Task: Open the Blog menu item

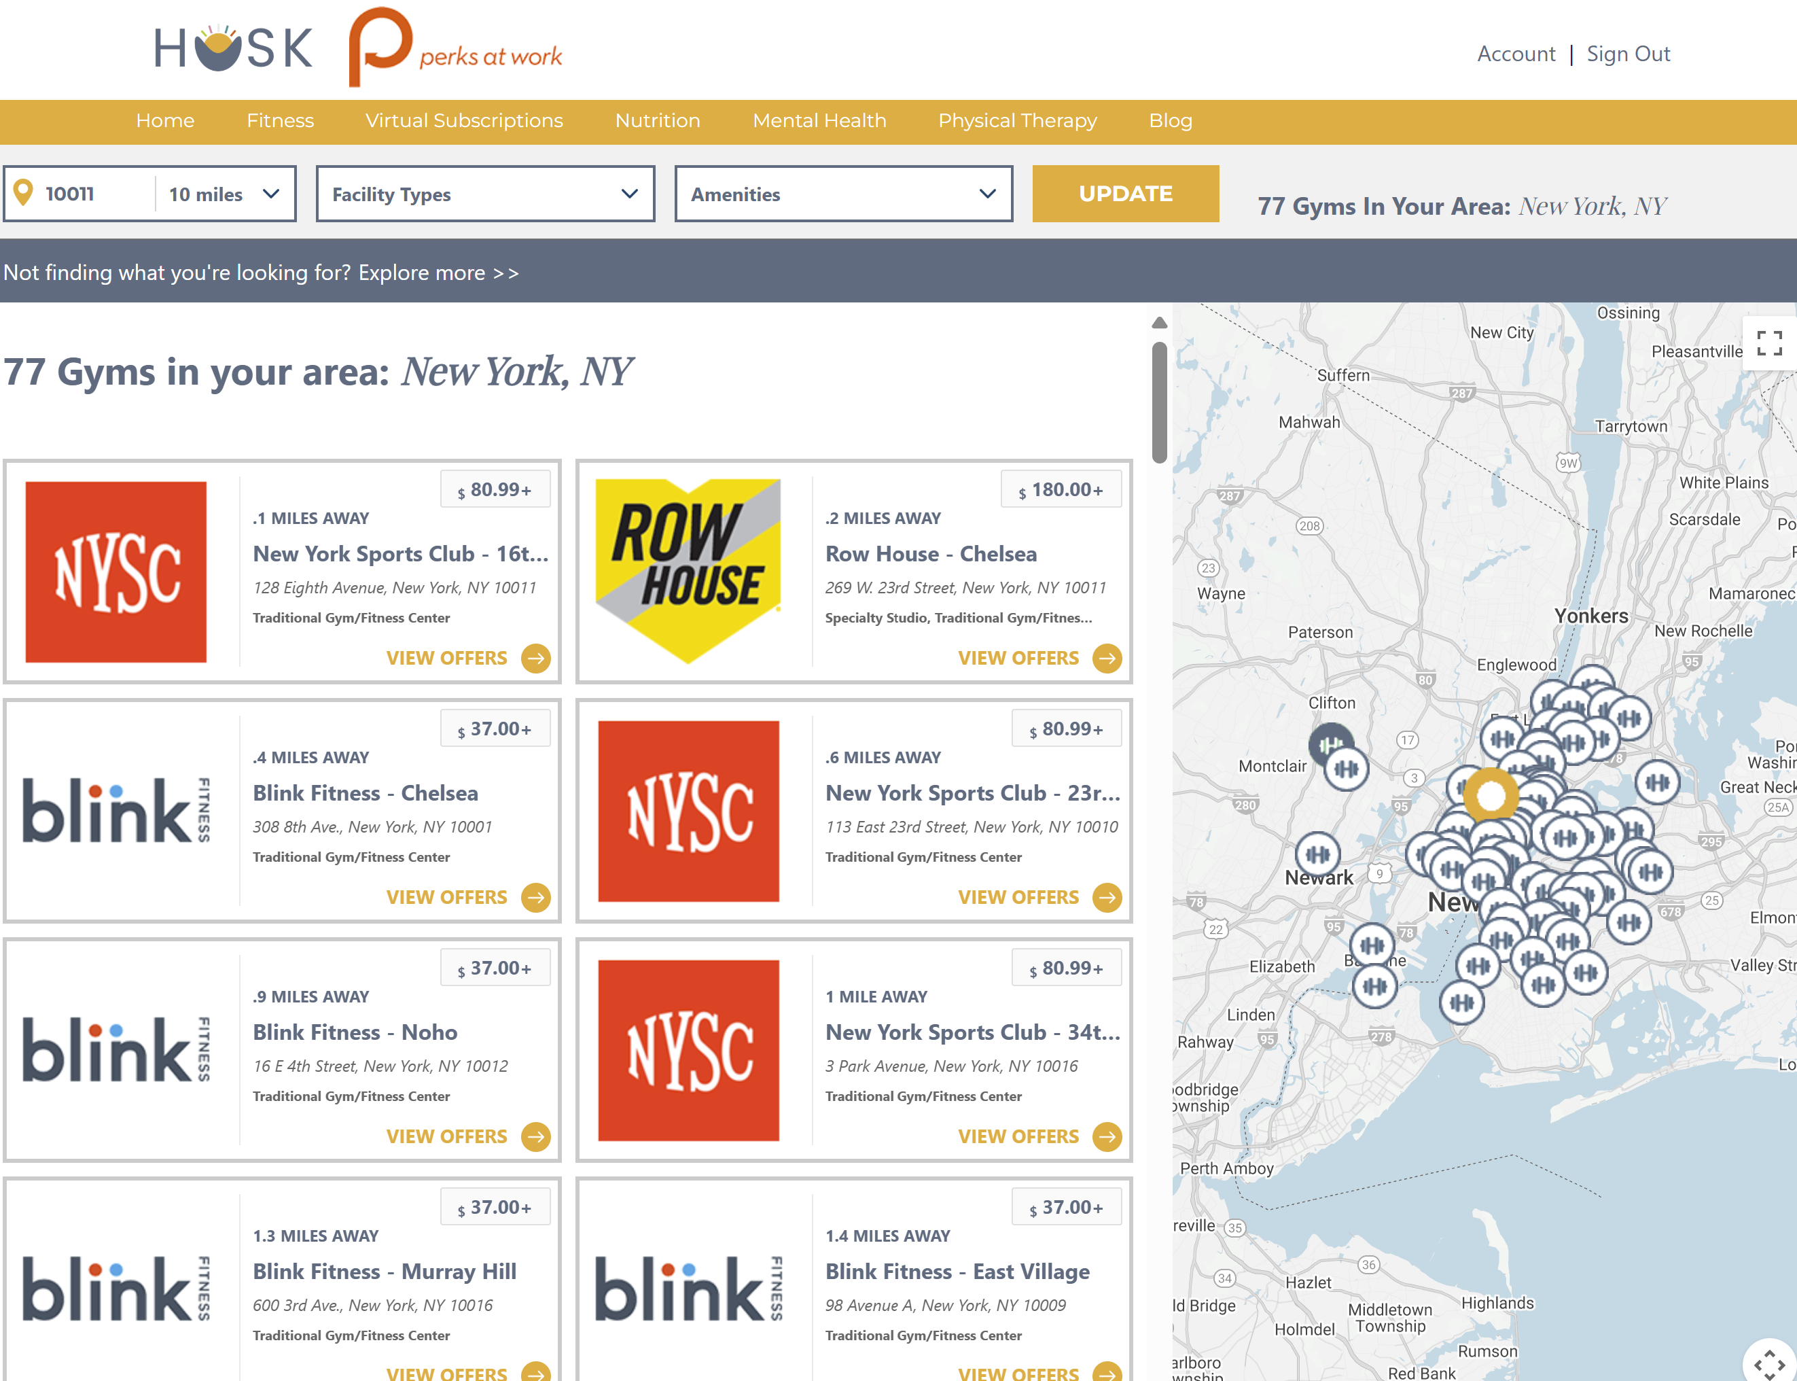Action: (1170, 121)
